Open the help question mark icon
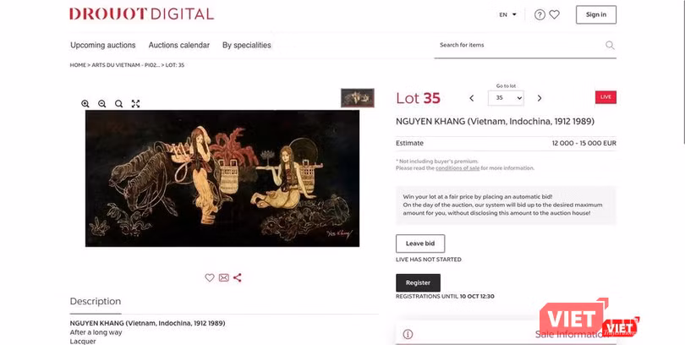685x345 pixels. point(540,15)
